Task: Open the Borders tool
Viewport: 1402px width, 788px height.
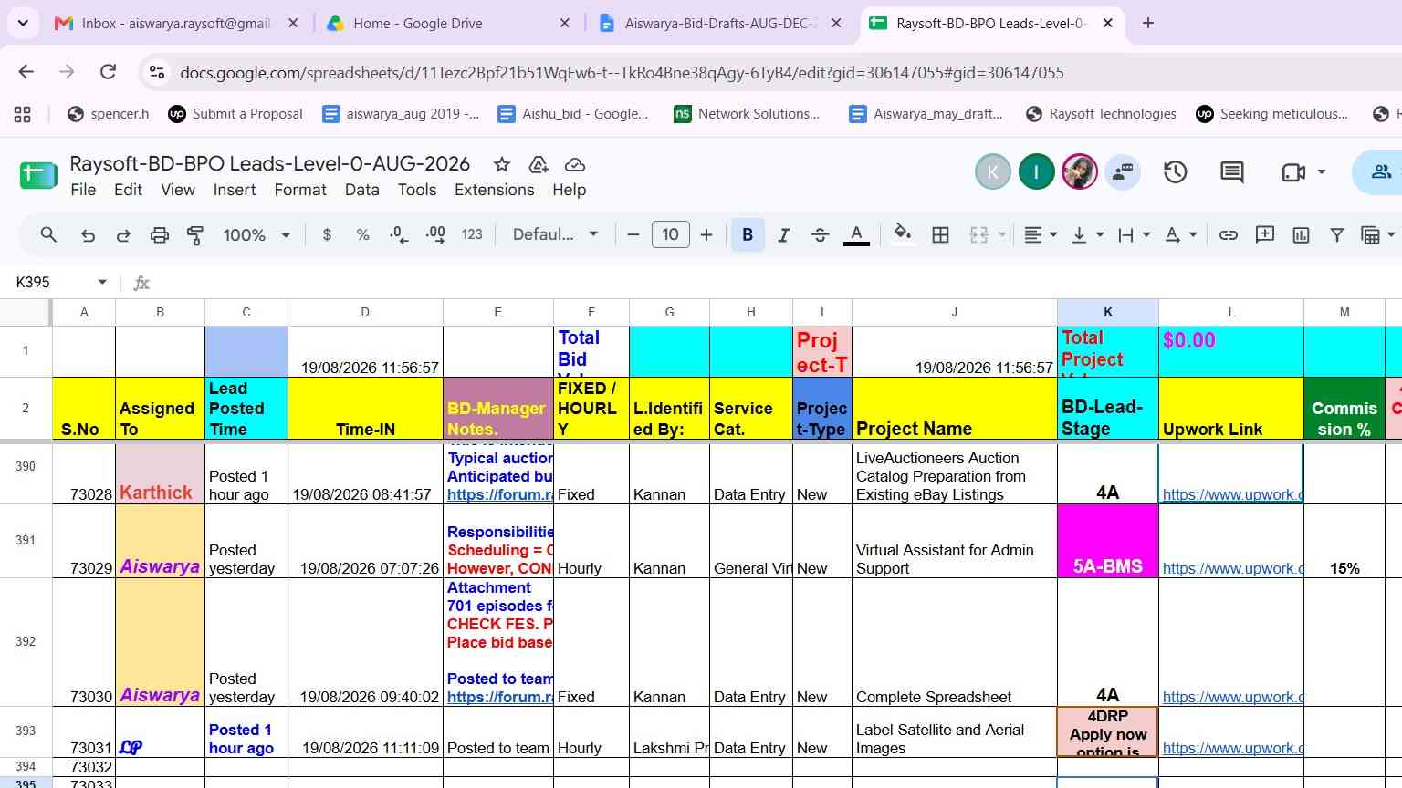Action: tap(940, 235)
